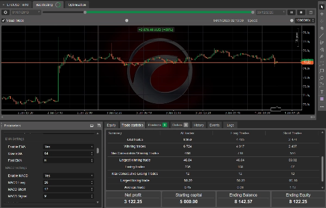
Task: Select the cursor pointer tool
Action: click(322, 7)
